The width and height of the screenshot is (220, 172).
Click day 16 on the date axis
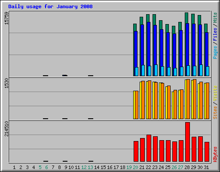(x=110, y=167)
